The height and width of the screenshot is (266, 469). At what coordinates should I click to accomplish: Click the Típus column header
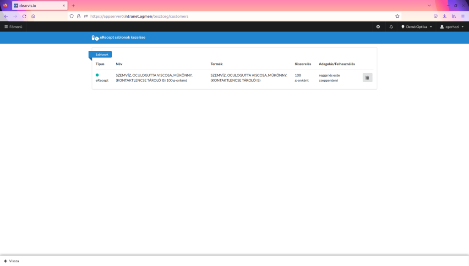(100, 64)
